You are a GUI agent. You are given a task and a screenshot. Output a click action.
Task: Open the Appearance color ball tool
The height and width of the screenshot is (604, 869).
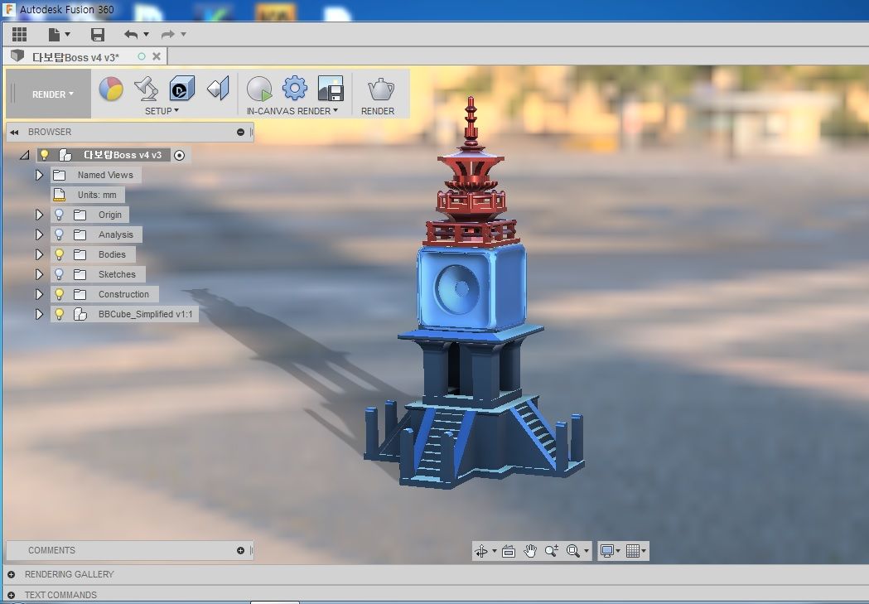click(x=111, y=89)
